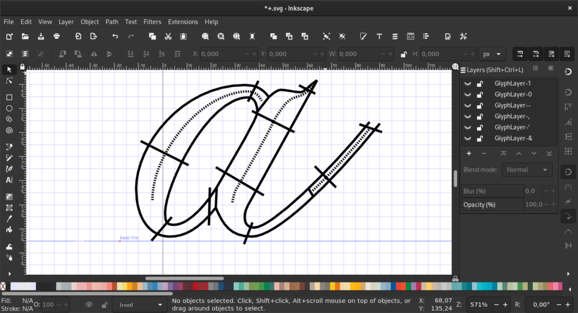The height and width of the screenshot is (313, 578).
Task: Open the Extensions menu
Action: coord(183,22)
